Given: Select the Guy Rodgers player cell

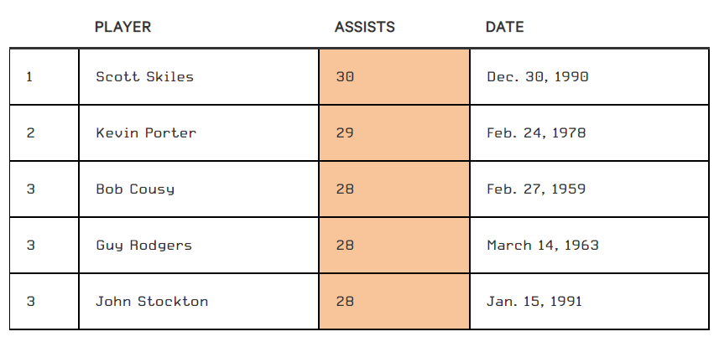Looking at the screenshot, I should point(143,246).
